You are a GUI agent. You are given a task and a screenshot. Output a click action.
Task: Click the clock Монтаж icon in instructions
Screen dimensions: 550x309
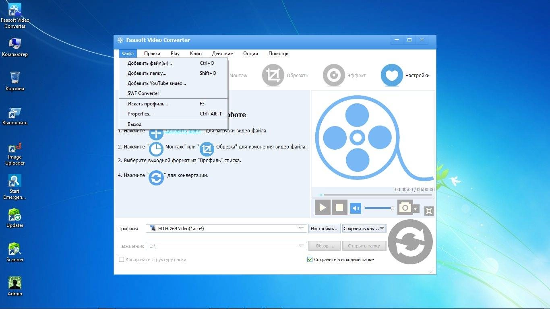pos(156,149)
